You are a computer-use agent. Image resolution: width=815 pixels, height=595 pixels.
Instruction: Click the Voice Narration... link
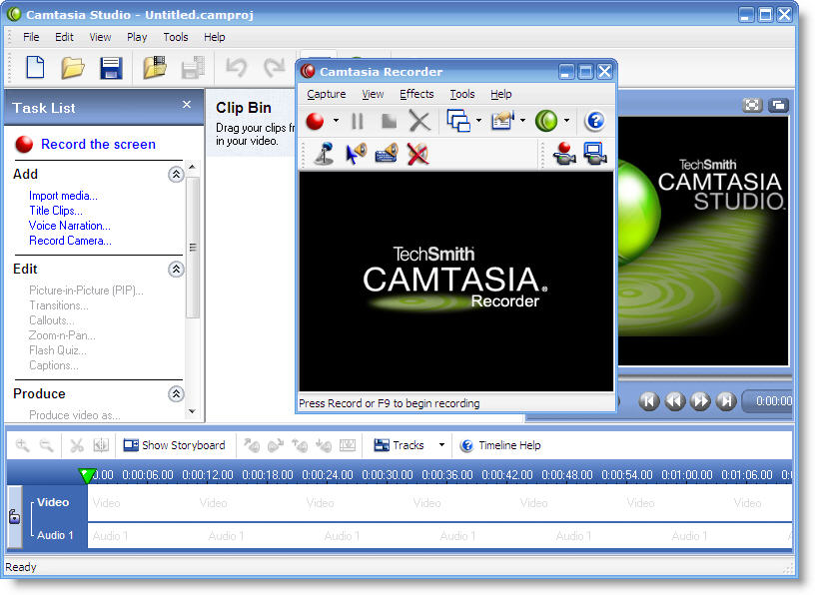tap(70, 226)
